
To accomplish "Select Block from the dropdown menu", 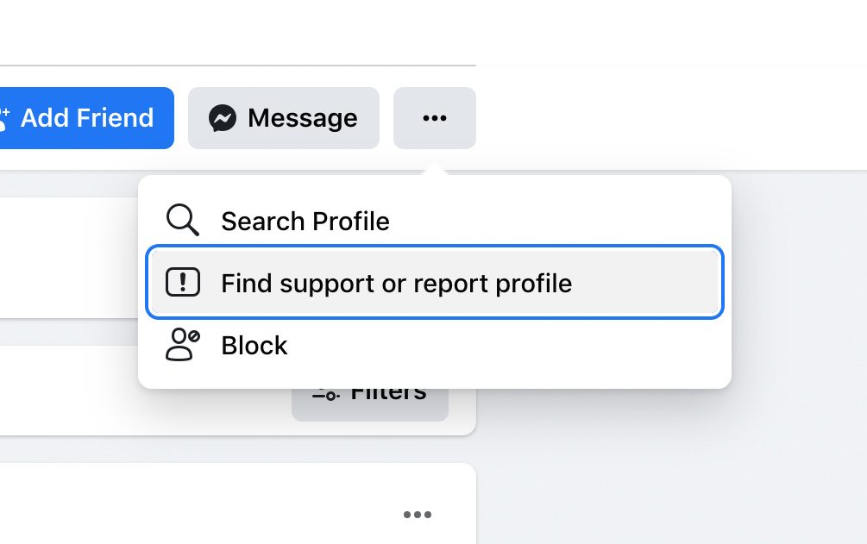I will click(x=435, y=345).
